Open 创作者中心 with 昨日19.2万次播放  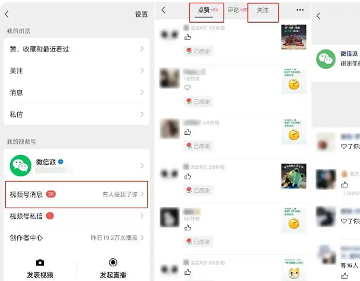point(77,238)
